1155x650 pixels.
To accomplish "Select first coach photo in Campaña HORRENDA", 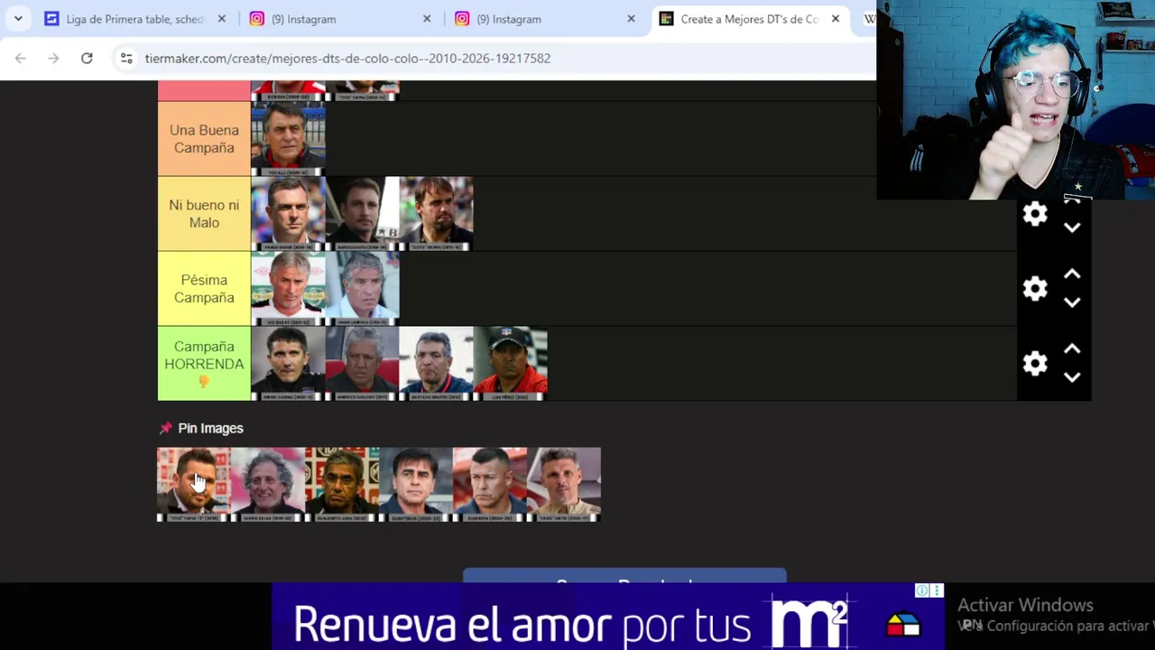I will pyautogui.click(x=288, y=364).
